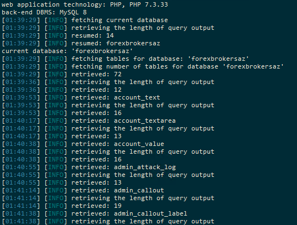Screen dimensions: 297x225
Task: Click the account_value table name
Action: pos(139,144)
